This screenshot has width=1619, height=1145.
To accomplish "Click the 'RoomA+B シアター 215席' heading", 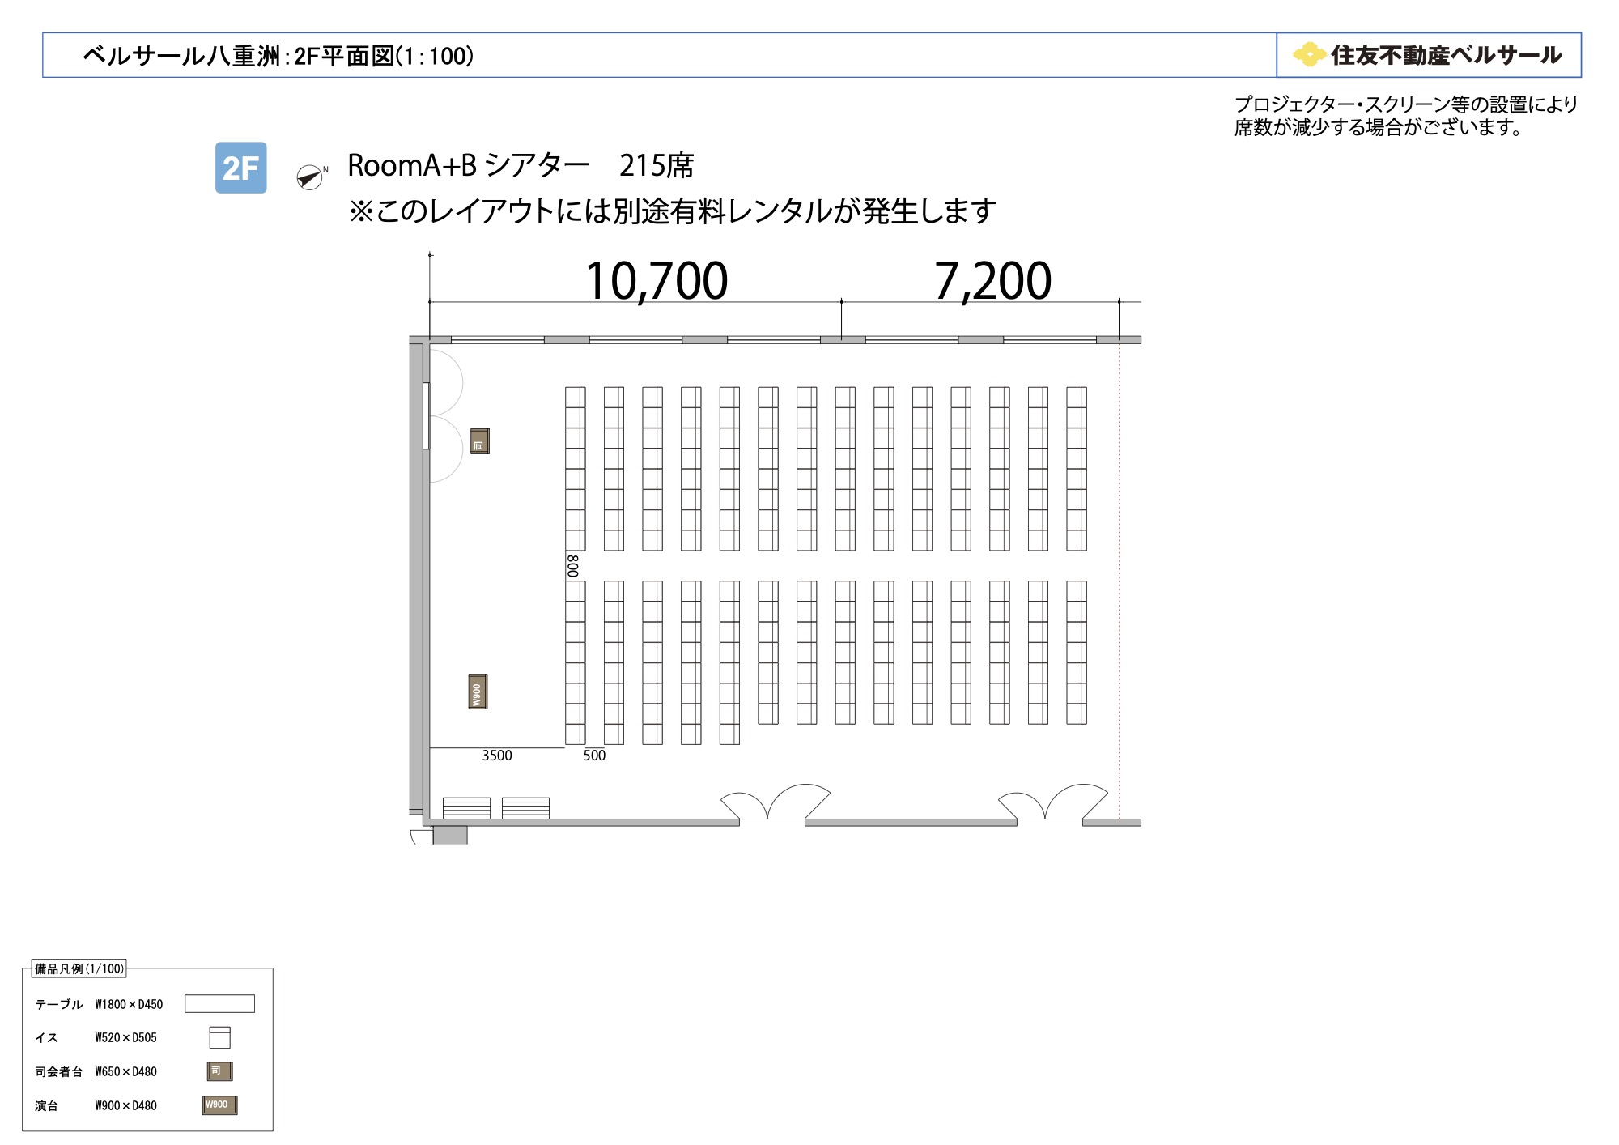I will pos(521,165).
